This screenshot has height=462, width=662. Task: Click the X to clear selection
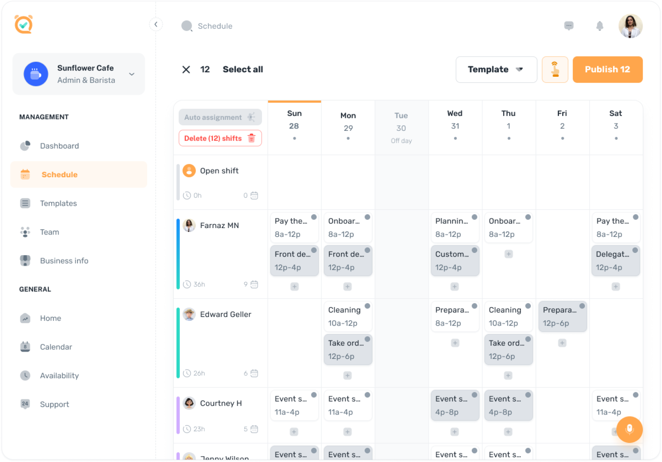click(186, 69)
